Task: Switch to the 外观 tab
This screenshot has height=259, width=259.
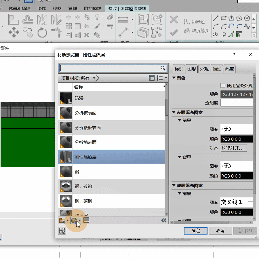Action: (204, 69)
